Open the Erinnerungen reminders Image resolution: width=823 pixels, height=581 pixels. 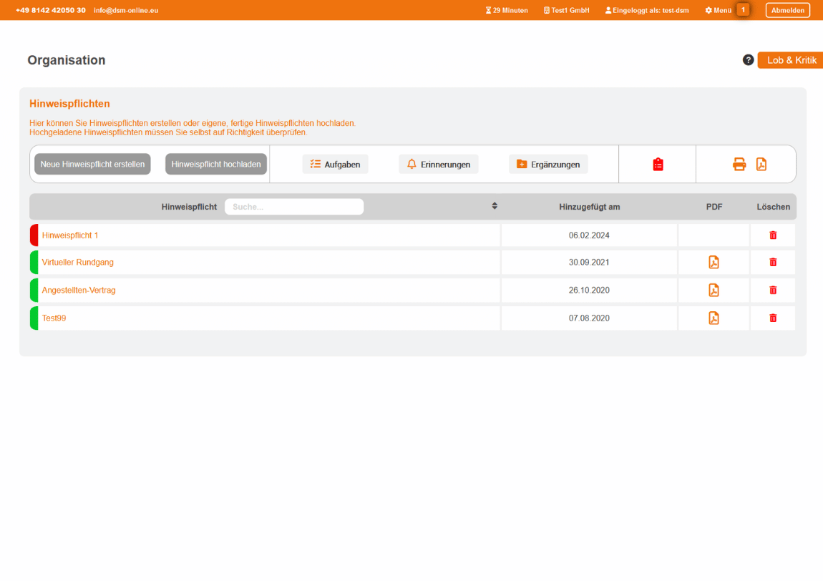pos(438,165)
